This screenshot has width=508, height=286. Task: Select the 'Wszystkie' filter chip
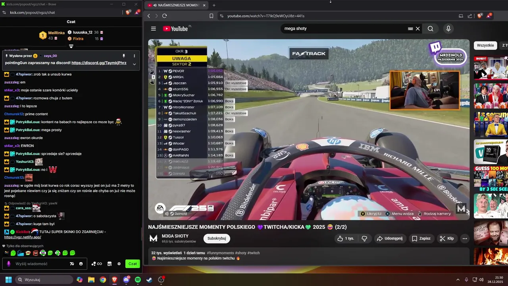pos(485,45)
